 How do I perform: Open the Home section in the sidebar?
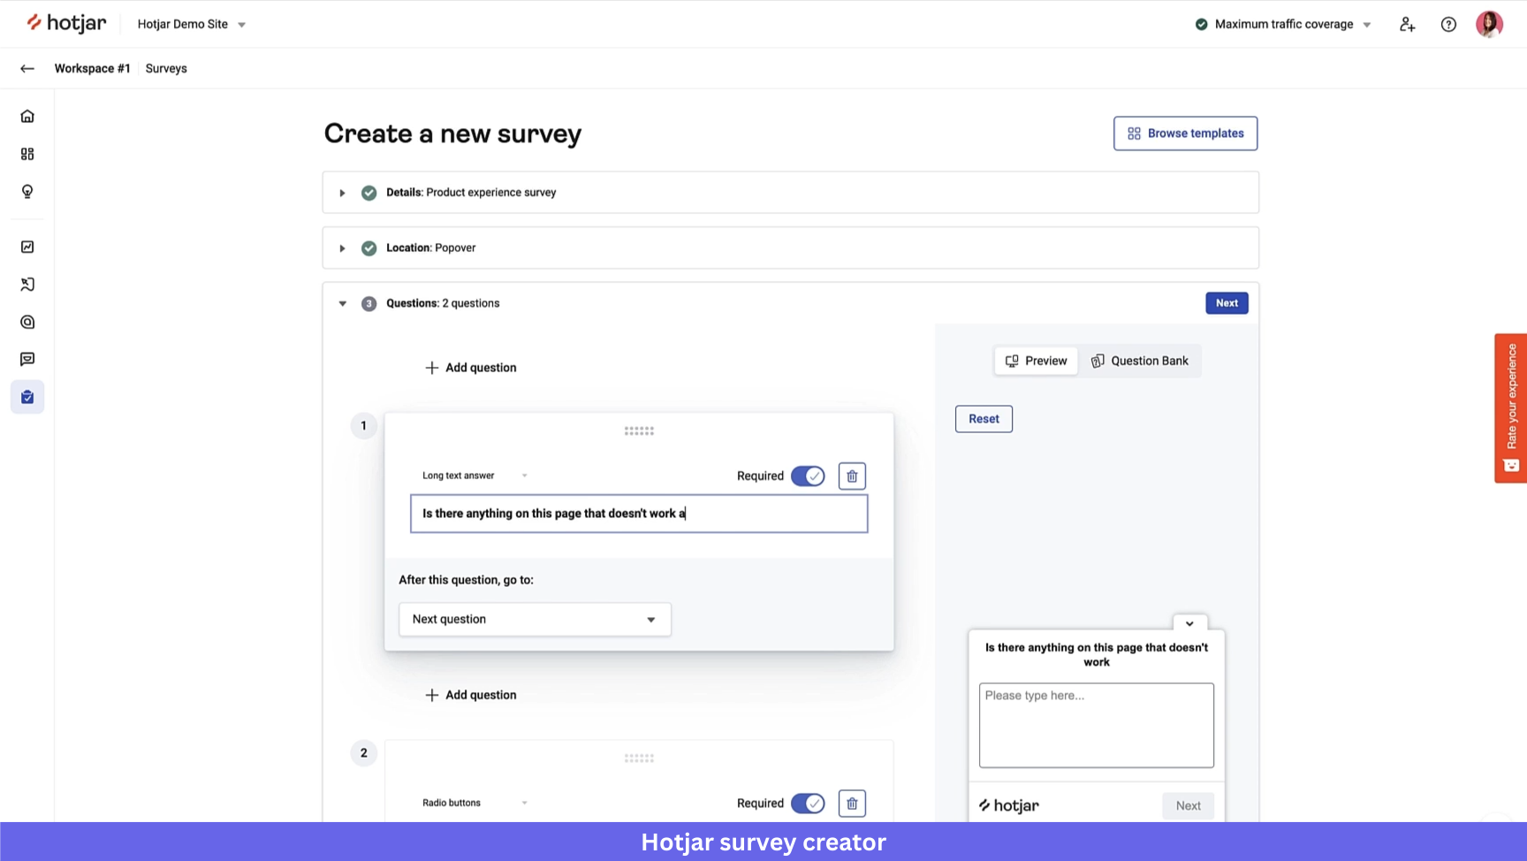tap(27, 115)
